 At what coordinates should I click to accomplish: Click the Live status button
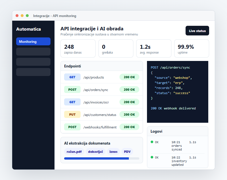[x=197, y=31]
